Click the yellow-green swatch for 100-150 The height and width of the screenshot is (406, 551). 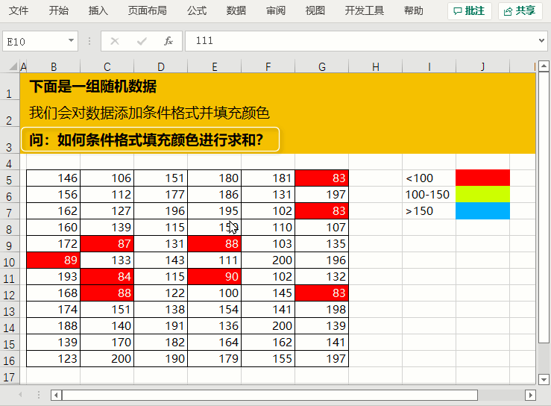pyautogui.click(x=483, y=194)
